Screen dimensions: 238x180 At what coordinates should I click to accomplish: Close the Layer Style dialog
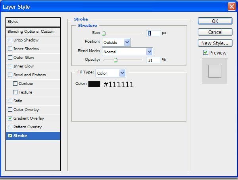232,7
